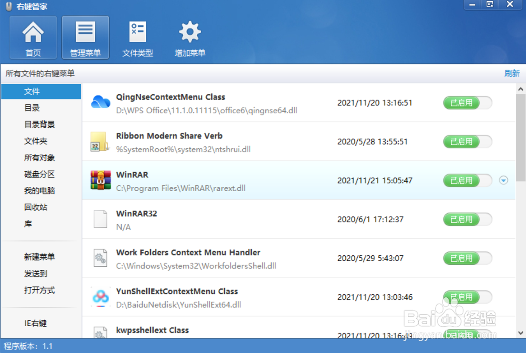Click timestamp 2020/5/28 13:55:51

372,141
